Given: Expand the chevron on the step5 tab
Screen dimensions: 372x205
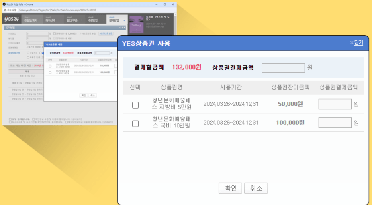Looking at the screenshot, I should tap(124, 20).
